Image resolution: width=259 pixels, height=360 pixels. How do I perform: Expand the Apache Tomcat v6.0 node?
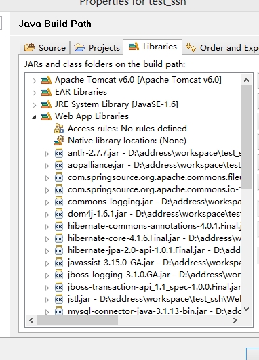(x=34, y=81)
